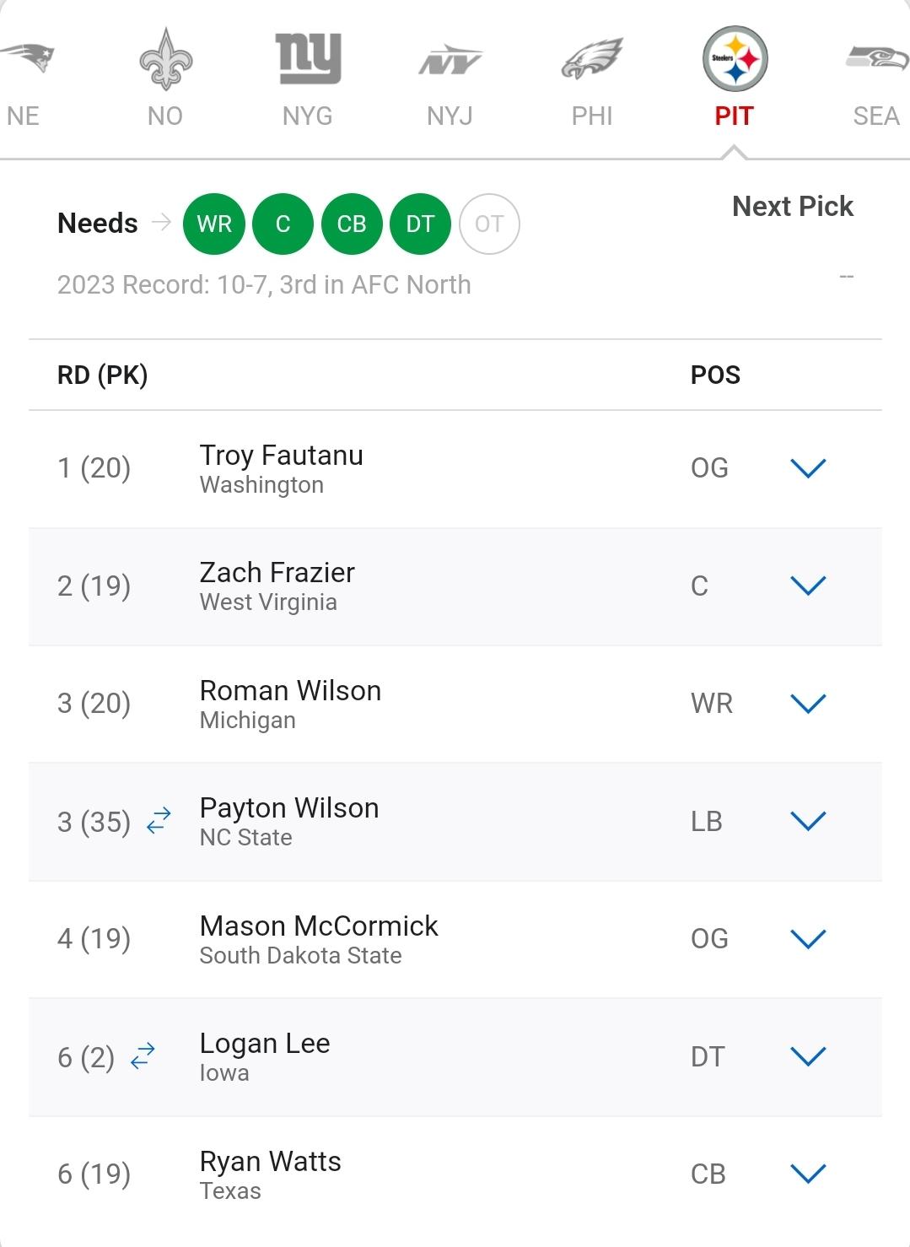Choose the New York Jets logo

tap(450, 60)
